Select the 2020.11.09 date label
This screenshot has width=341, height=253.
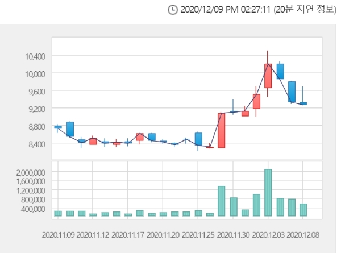tap(58, 234)
